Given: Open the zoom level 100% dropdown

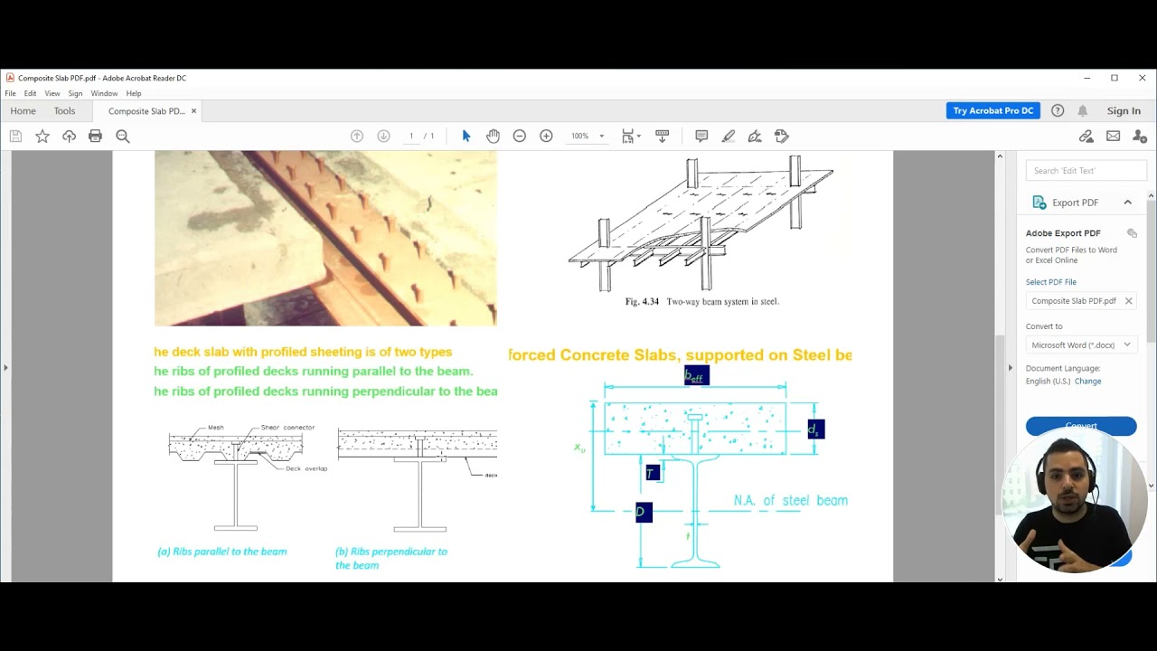Looking at the screenshot, I should (588, 136).
